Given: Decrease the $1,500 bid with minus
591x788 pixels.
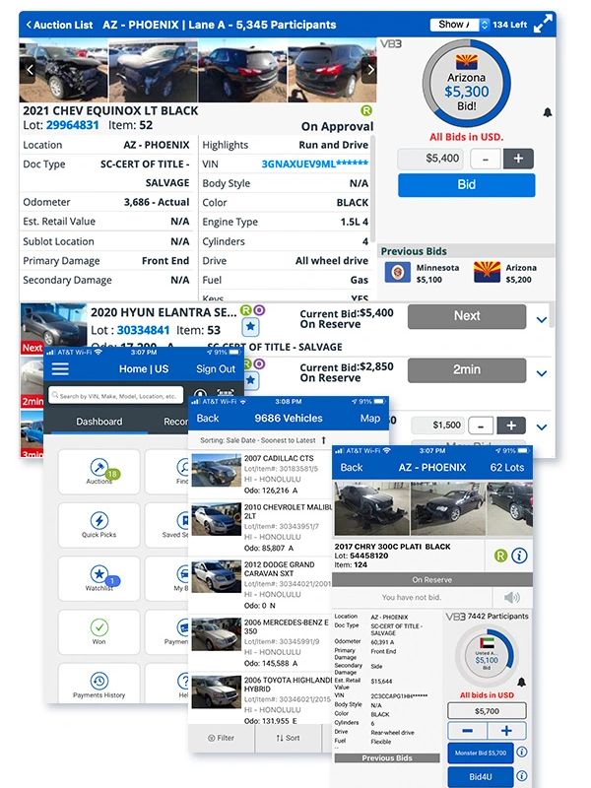Looking at the screenshot, I should point(481,426).
